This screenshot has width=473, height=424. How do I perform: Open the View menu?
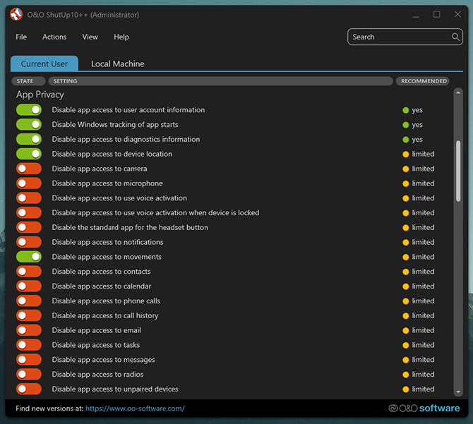[90, 37]
